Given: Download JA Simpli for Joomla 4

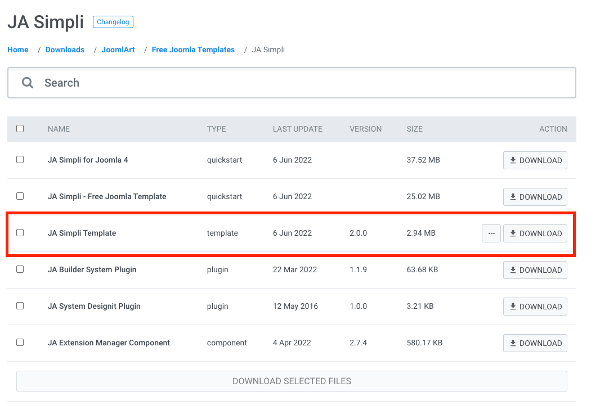Looking at the screenshot, I should pos(535,160).
